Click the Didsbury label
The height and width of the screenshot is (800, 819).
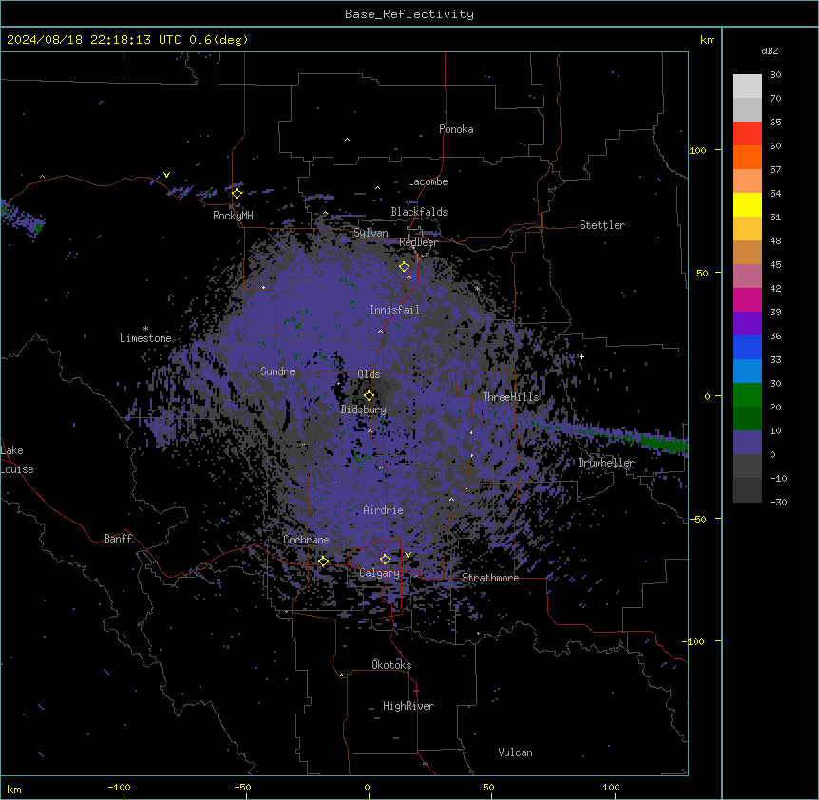364,410
